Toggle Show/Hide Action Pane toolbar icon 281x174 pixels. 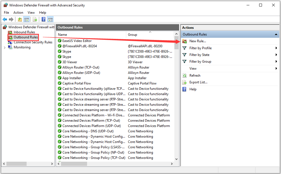[x=50, y=19]
